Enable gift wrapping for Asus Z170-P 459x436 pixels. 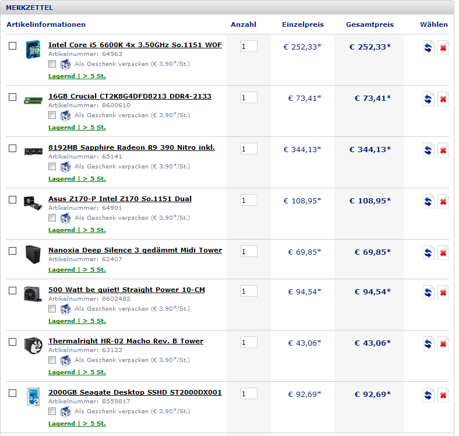[x=52, y=217]
